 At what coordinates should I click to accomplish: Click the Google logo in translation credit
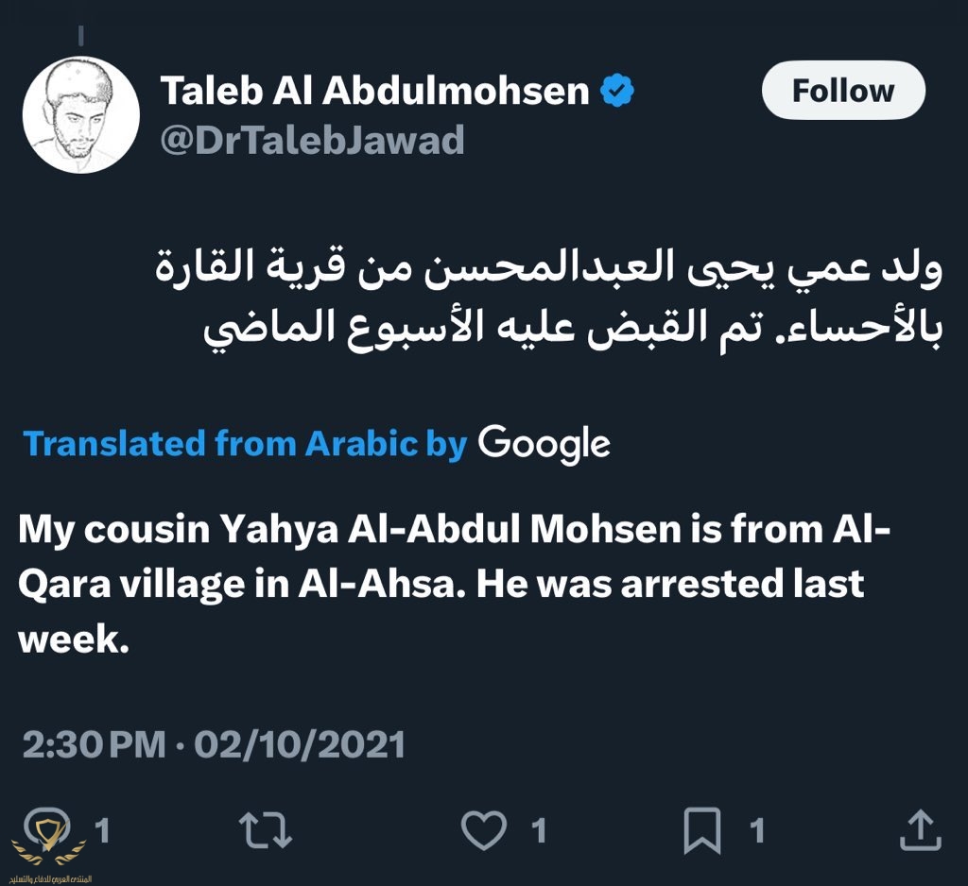544,443
